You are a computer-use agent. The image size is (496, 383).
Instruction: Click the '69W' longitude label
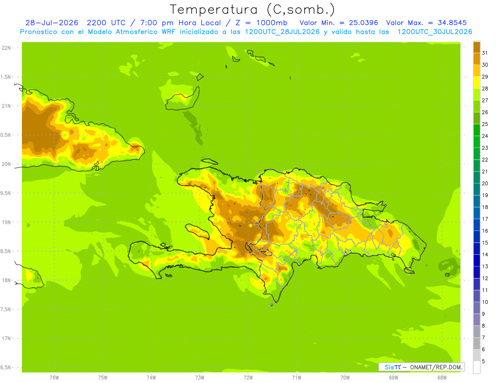(393, 378)
